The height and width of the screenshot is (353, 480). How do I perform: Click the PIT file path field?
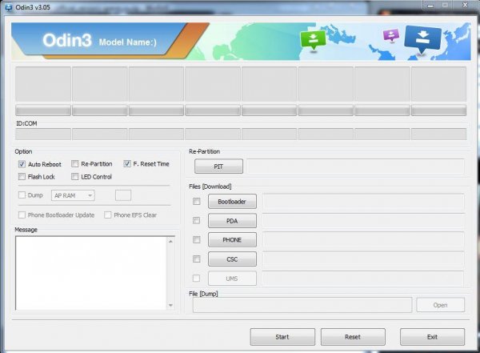(355, 166)
